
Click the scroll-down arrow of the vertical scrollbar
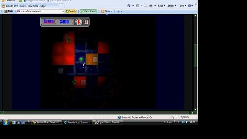(196, 109)
